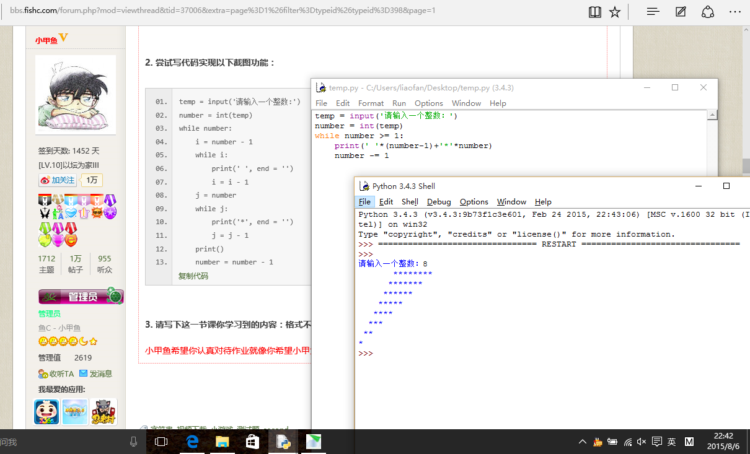This screenshot has height=454, width=750.
Task: Click the Cortana microphone icon
Action: [134, 442]
